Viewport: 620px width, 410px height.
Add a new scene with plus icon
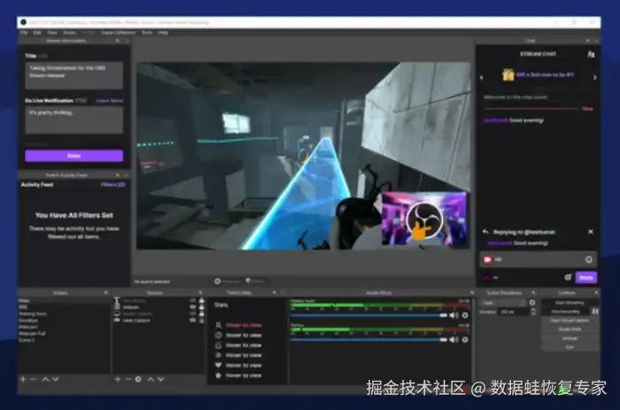coord(23,379)
